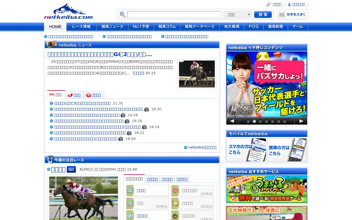Open the news link timestamped 18:30
This screenshot has width=352, height=220.
tap(98, 109)
